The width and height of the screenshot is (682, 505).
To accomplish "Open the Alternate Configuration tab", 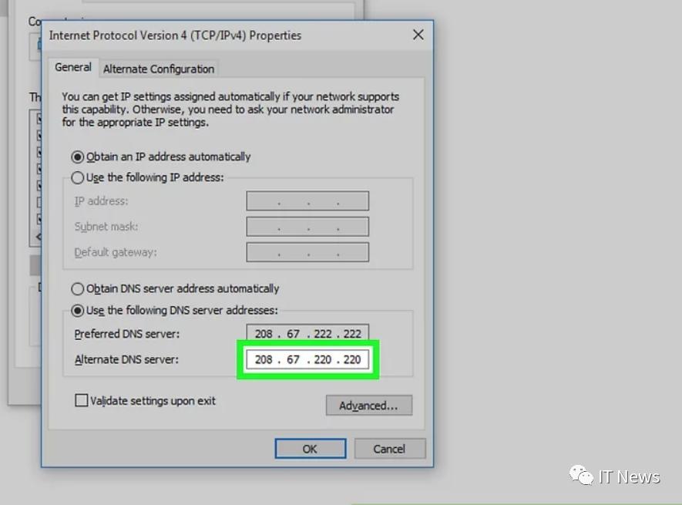I will click(159, 69).
